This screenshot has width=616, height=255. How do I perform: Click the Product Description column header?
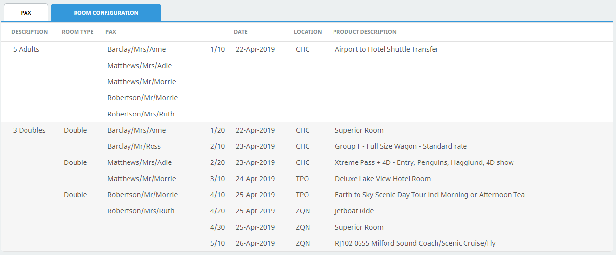pyautogui.click(x=364, y=32)
